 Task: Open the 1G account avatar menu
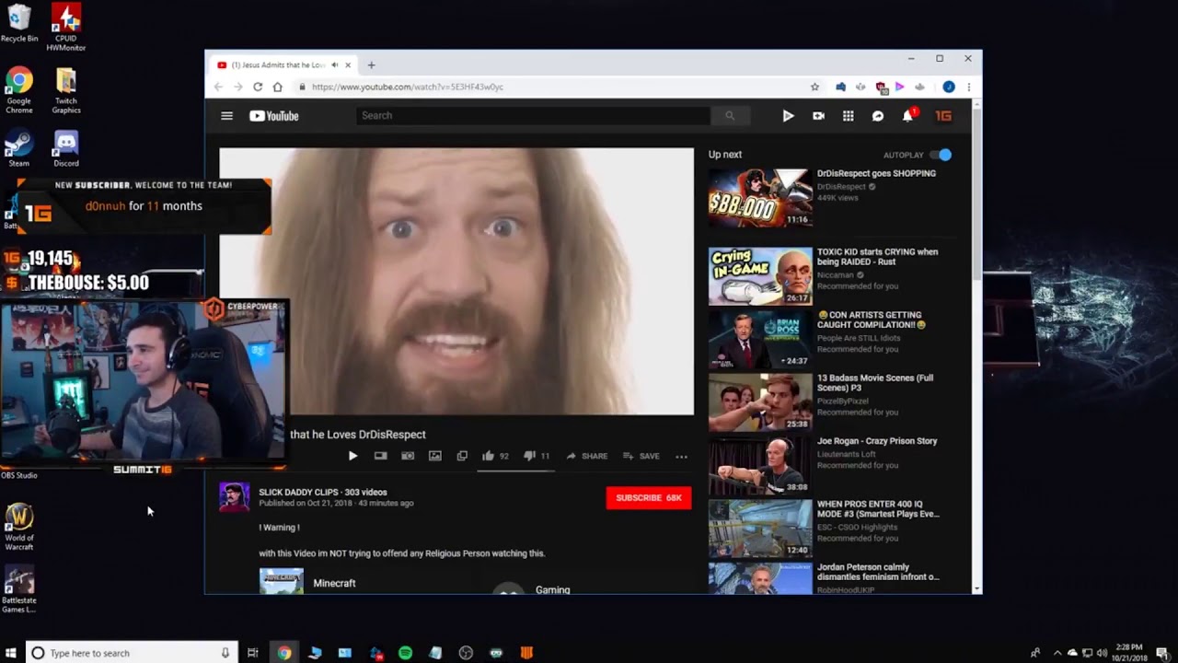click(x=943, y=116)
